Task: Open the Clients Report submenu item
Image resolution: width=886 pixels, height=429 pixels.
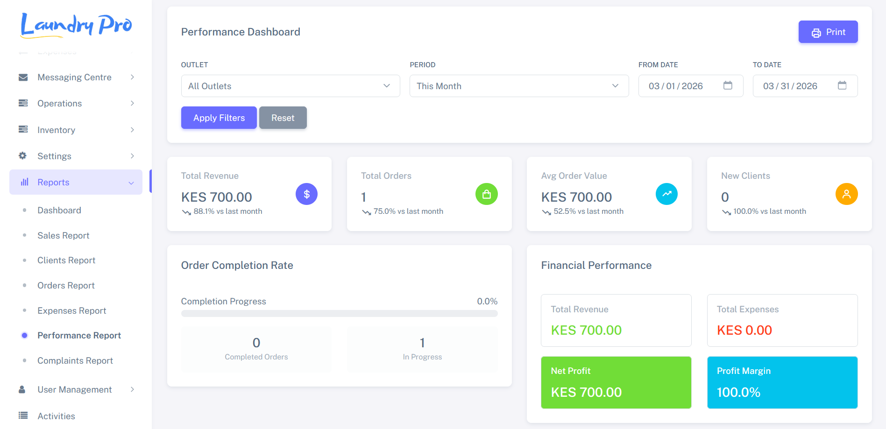Action: 66,260
